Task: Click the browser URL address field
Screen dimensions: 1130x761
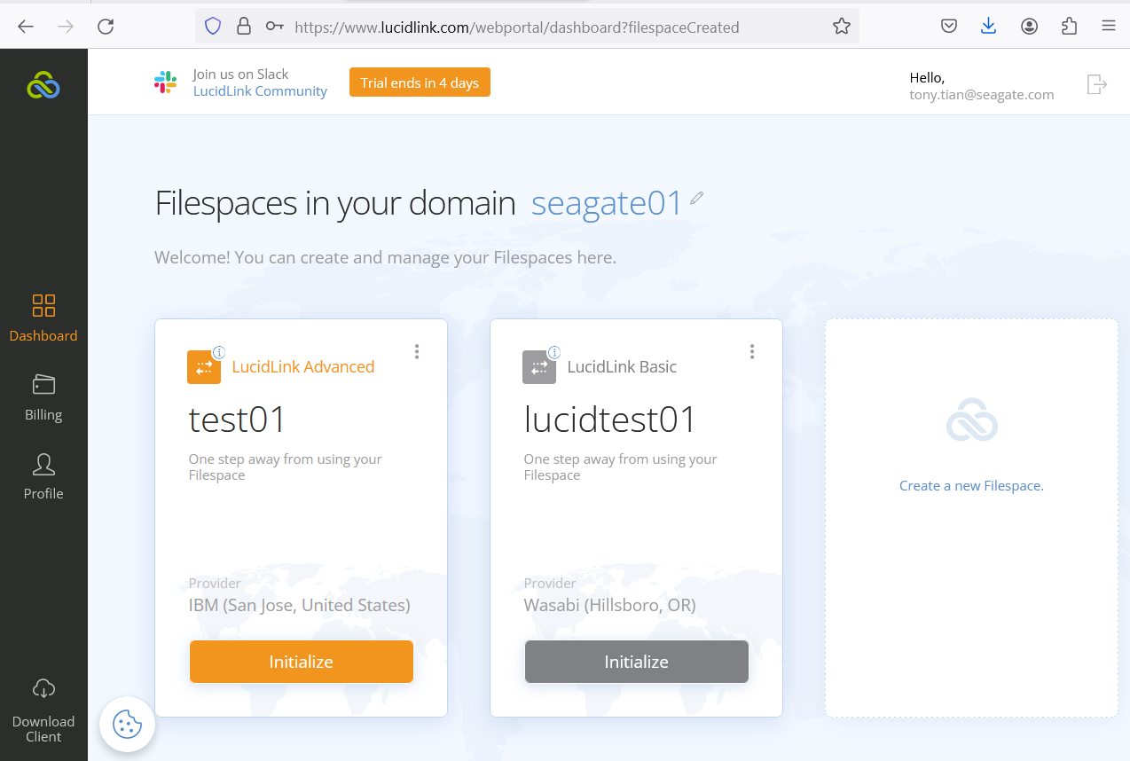Action: (x=532, y=27)
